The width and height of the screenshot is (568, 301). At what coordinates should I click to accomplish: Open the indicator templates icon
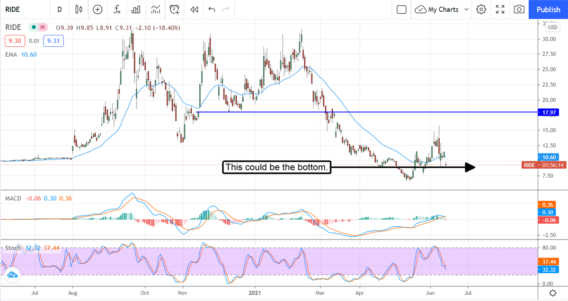155,9
